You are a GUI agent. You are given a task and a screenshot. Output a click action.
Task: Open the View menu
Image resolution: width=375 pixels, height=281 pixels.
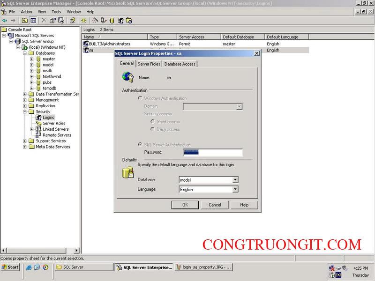pos(42,12)
